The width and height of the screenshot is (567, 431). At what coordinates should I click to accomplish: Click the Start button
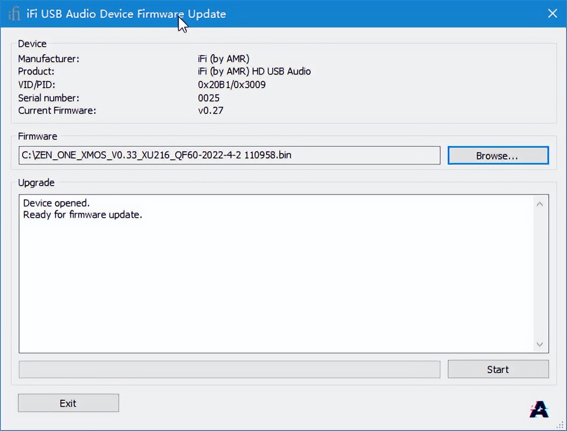pos(498,369)
